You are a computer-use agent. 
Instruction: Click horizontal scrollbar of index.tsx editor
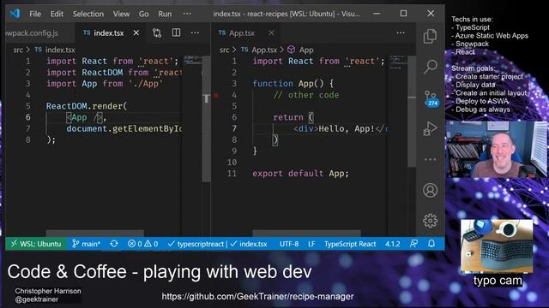pyautogui.click(x=94, y=233)
